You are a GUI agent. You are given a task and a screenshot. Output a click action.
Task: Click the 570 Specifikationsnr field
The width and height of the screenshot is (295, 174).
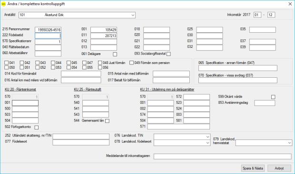coord(48,42)
